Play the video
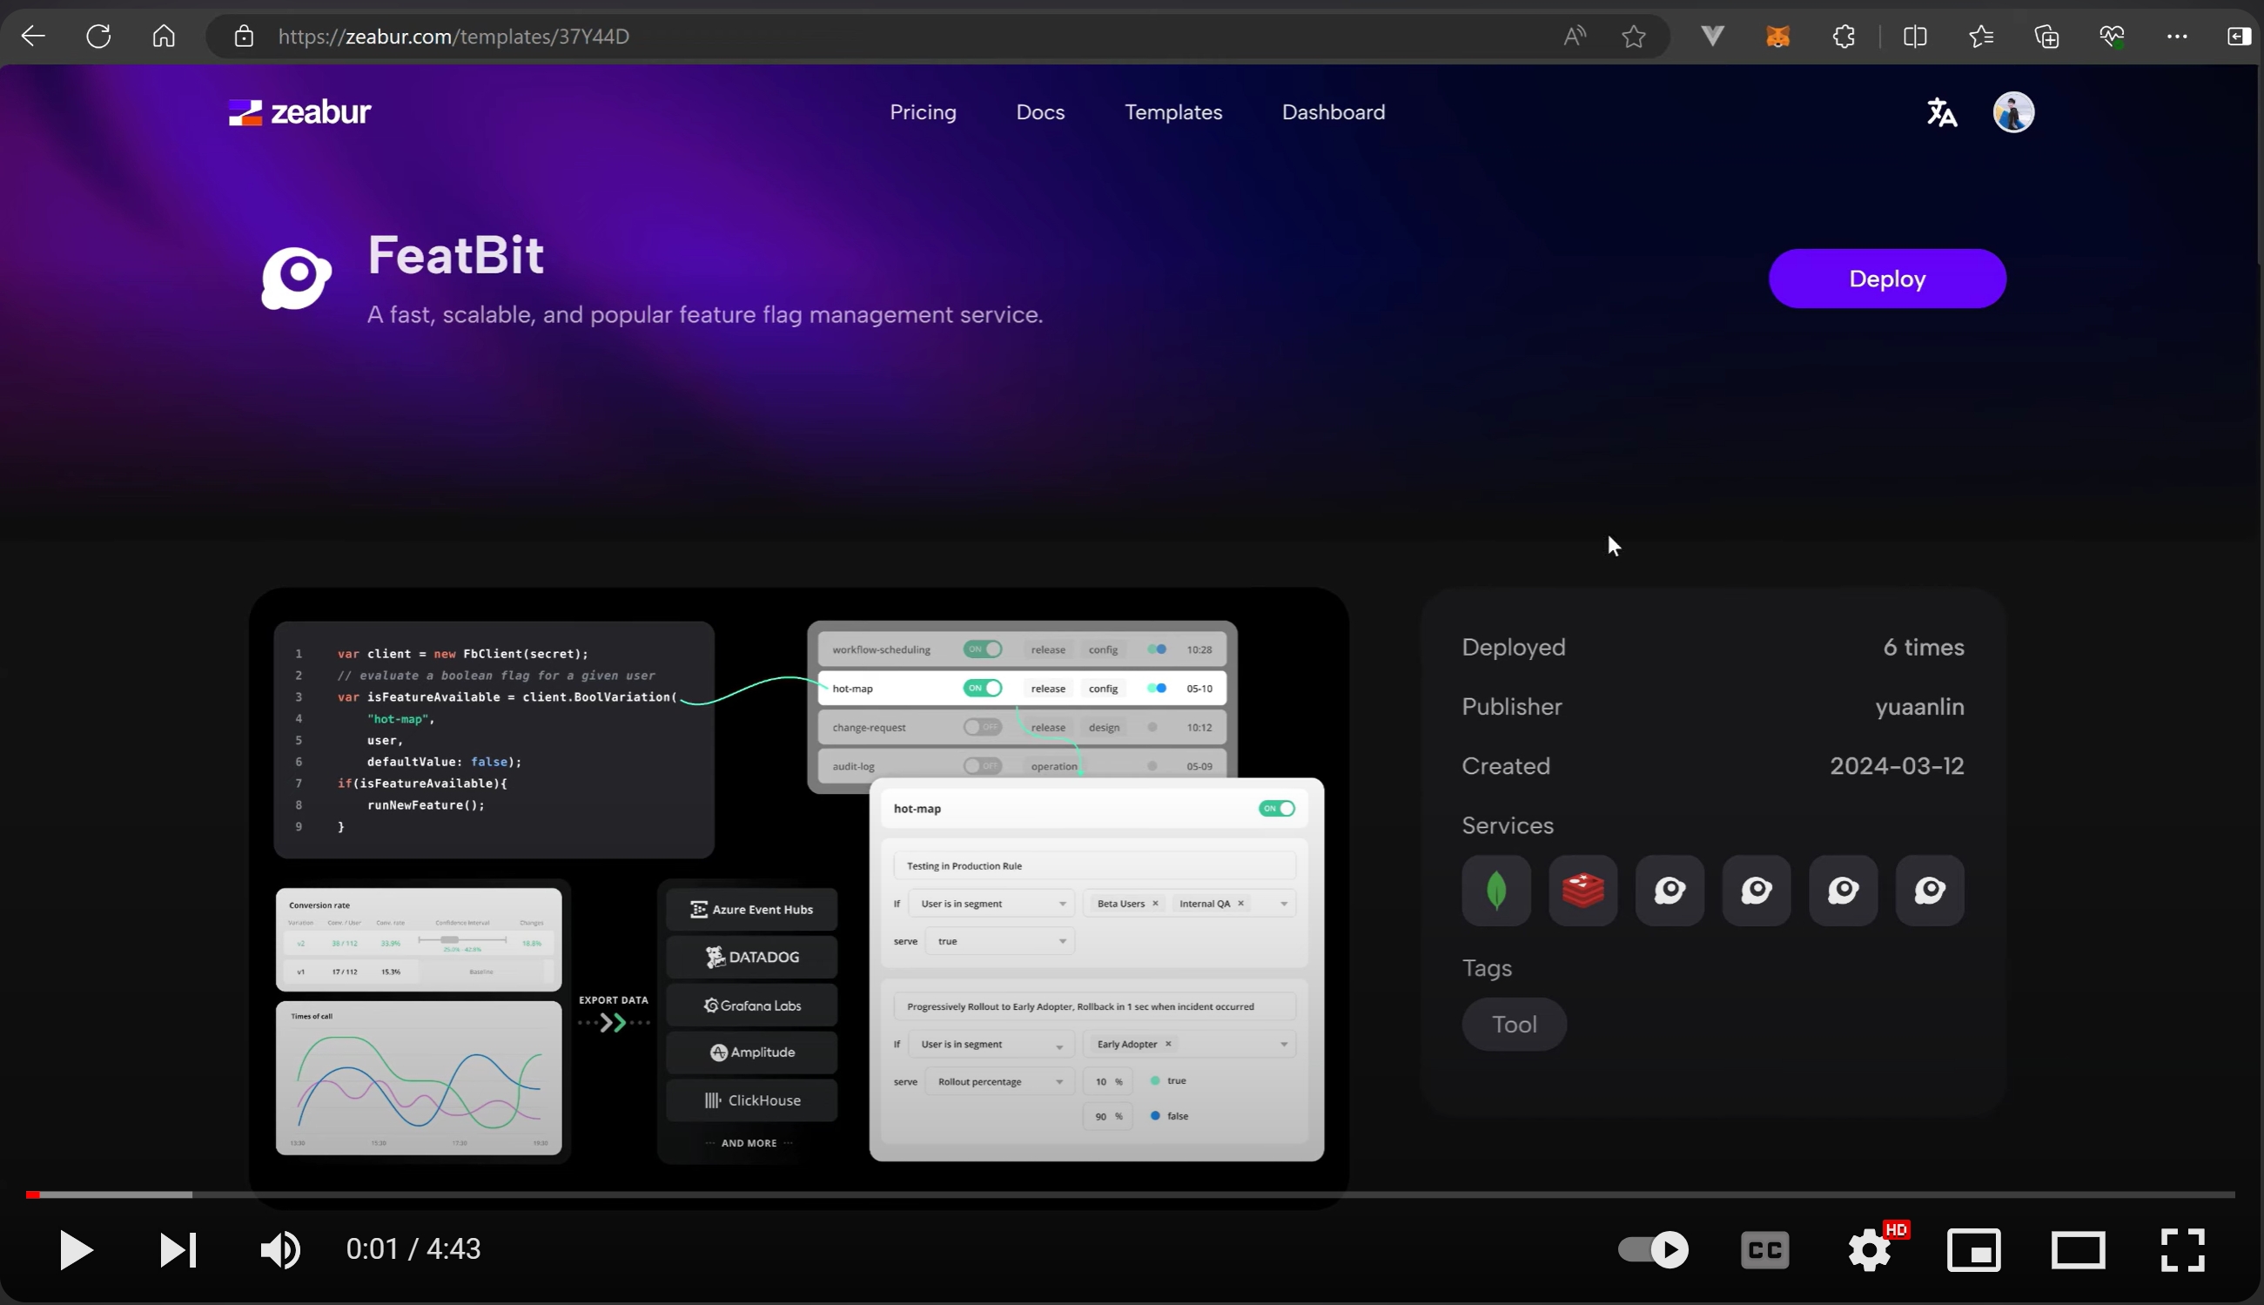 click(76, 1249)
